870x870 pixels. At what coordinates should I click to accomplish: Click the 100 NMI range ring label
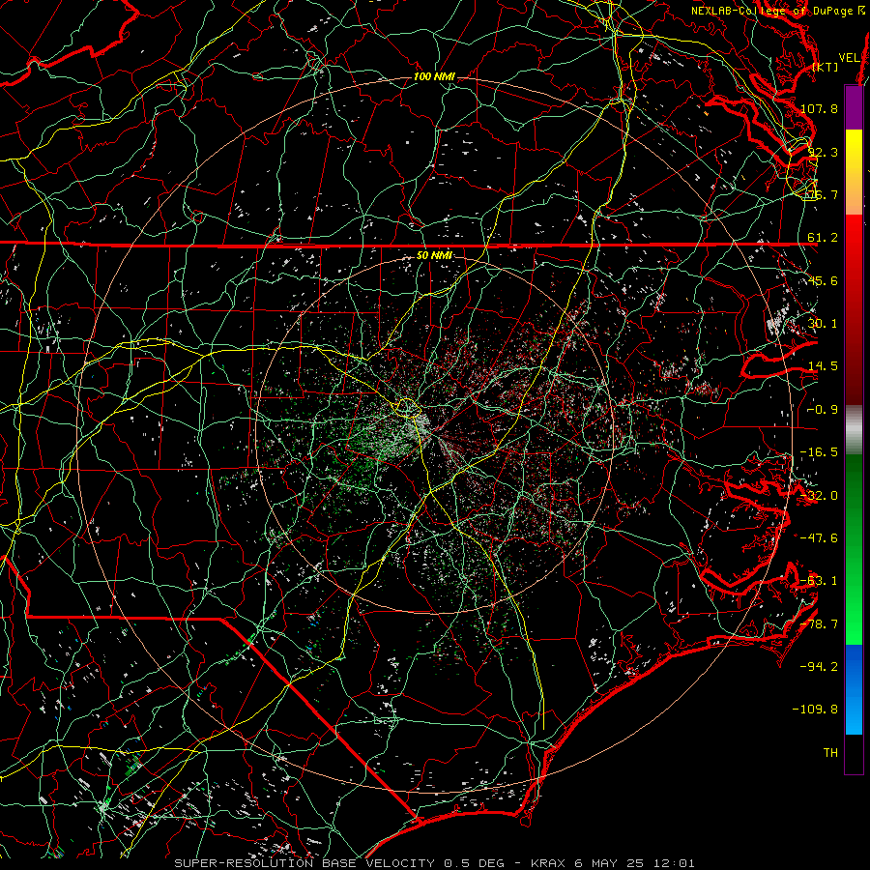click(x=434, y=76)
